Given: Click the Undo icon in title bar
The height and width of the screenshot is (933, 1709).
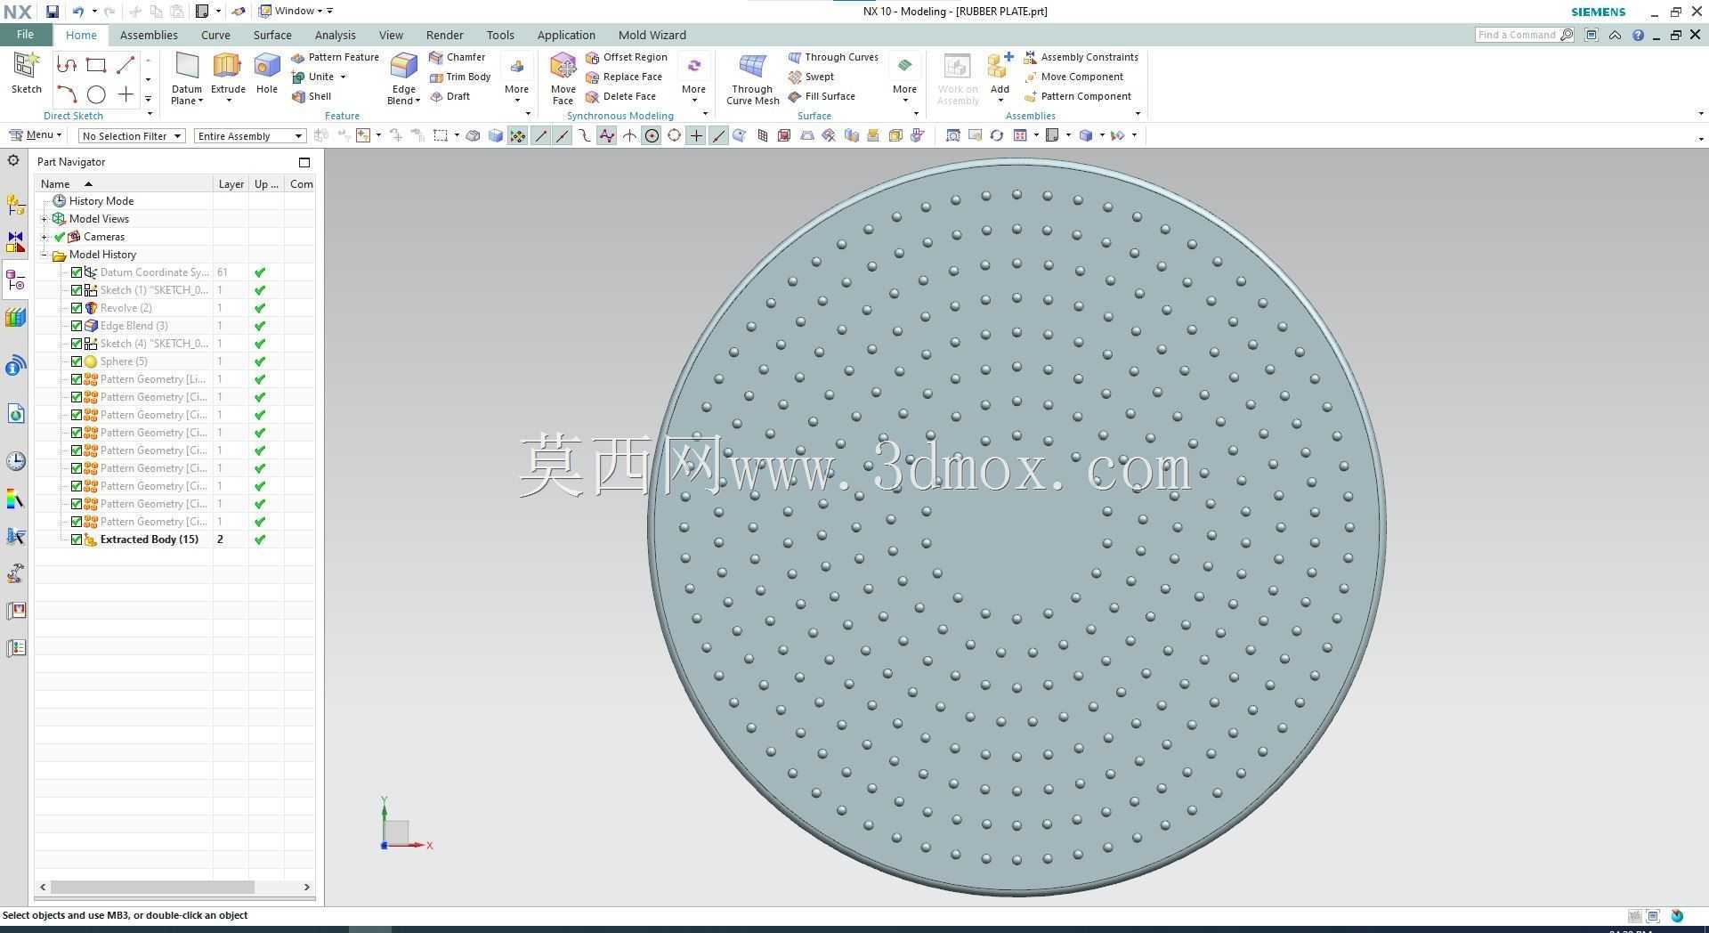Looking at the screenshot, I should coord(78,12).
